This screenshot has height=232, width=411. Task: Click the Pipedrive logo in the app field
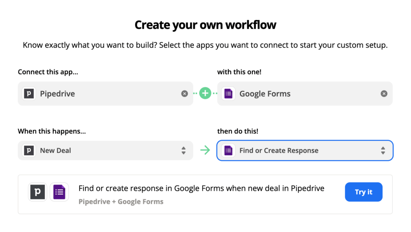(x=29, y=94)
